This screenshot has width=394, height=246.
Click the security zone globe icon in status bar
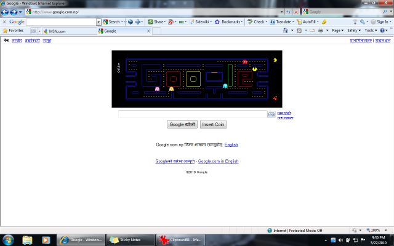(x=270, y=230)
